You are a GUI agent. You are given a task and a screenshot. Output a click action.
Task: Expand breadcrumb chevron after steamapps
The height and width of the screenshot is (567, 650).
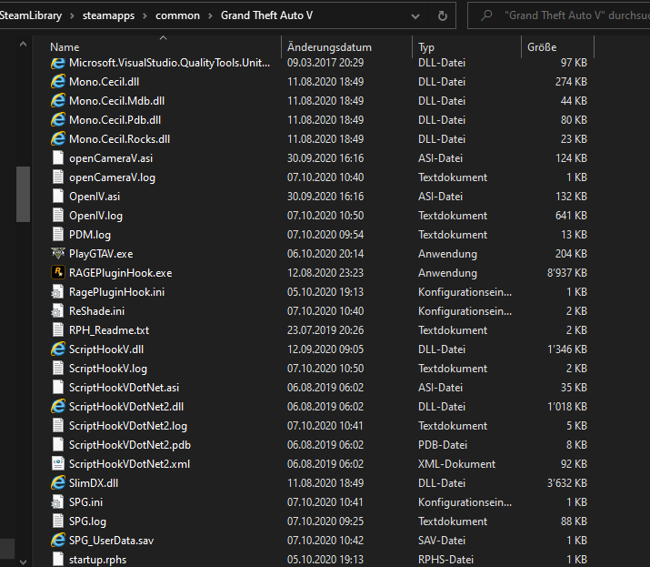(145, 15)
